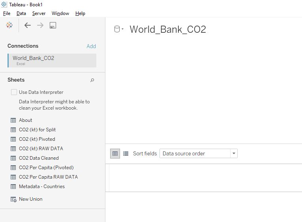Click the forward arrow icon
This screenshot has height=222, width=302.
pyautogui.click(x=40, y=25)
